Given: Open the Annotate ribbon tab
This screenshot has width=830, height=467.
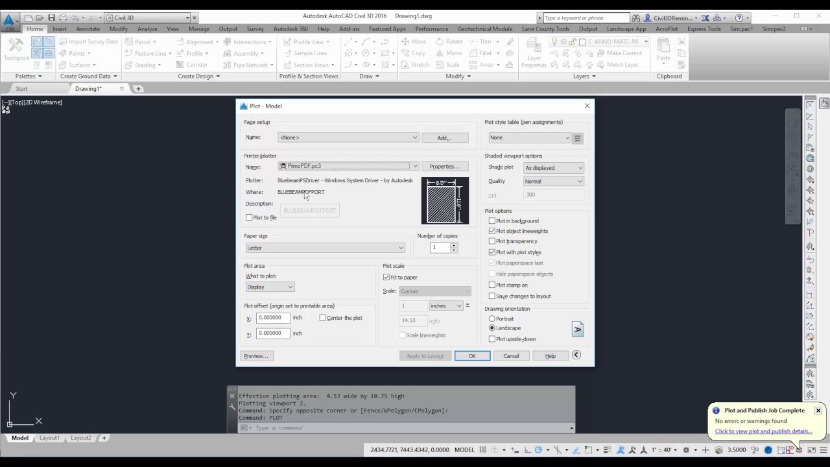Looking at the screenshot, I should click(x=88, y=29).
